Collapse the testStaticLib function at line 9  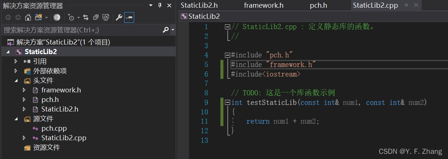click(x=228, y=103)
